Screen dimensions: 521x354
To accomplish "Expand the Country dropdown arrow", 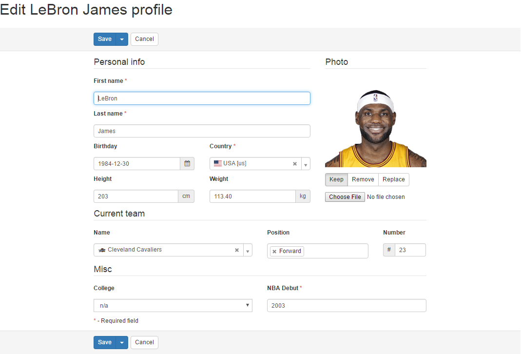I will 306,164.
